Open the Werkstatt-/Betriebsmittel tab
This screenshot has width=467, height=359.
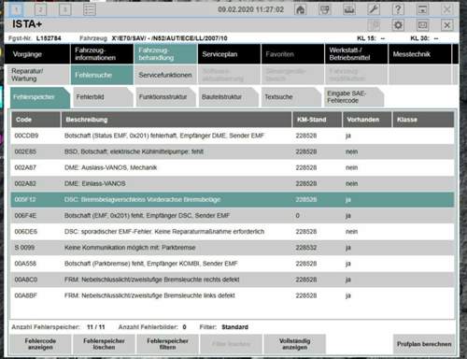(356, 54)
